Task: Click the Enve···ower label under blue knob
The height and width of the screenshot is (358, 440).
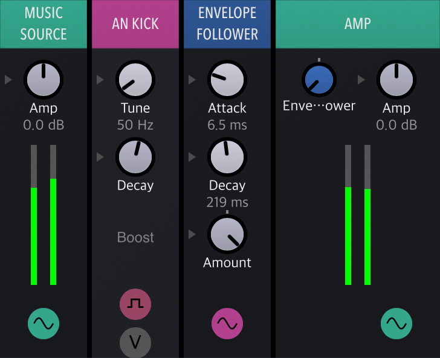Action: coord(319,106)
